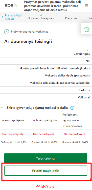Click the Mokesčio dalies dydis (procentais) header
The image size is (92, 190).
(67, 76)
